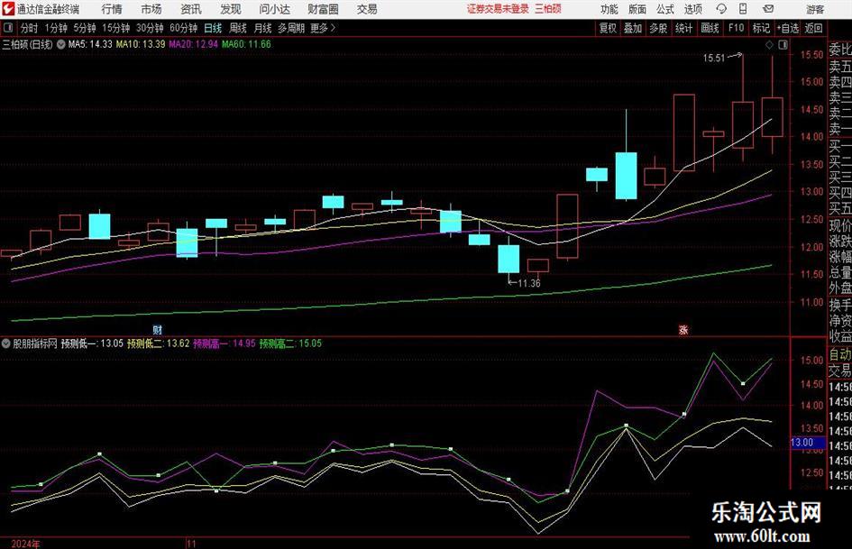Click the 叠加 overlay button
This screenshot has height=549, width=852.
pos(633,28)
